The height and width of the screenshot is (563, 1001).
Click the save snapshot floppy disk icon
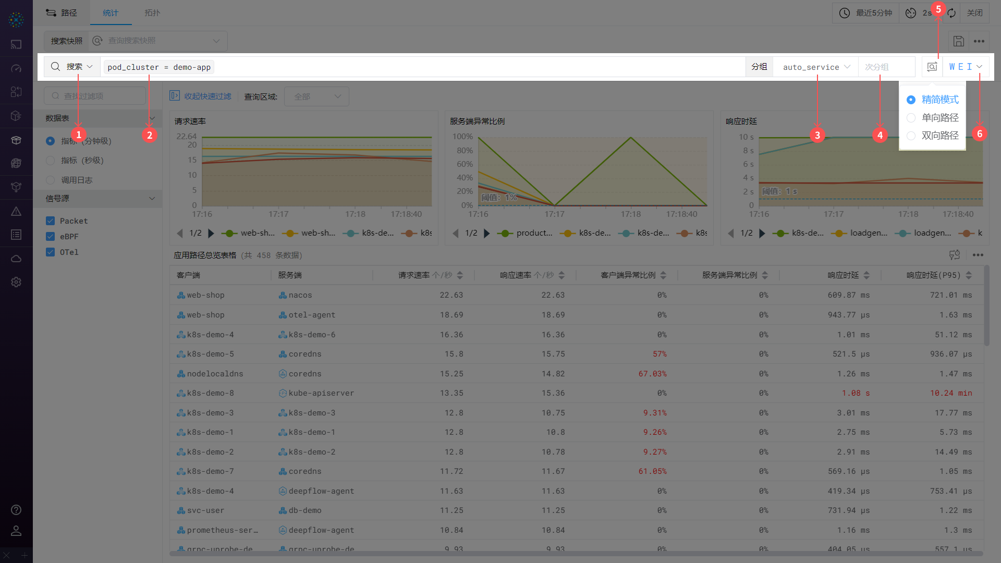tap(958, 41)
